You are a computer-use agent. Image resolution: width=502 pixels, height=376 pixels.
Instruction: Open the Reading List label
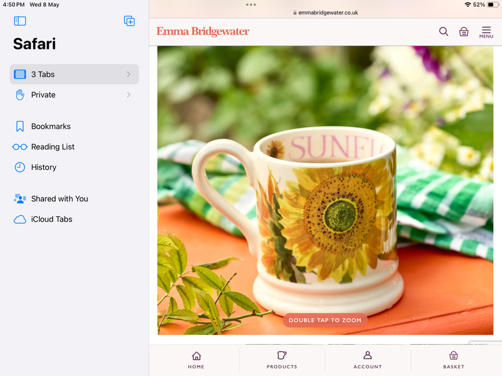click(53, 147)
